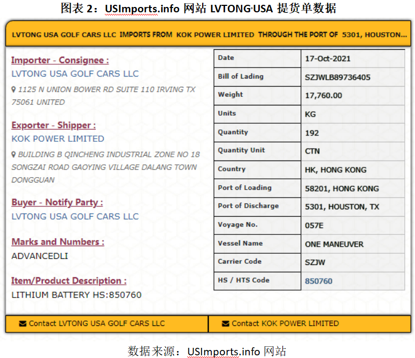Open Contact LVTONG USA GOLF CARS LLC button
The height and width of the screenshot is (358, 415).
click(x=107, y=324)
